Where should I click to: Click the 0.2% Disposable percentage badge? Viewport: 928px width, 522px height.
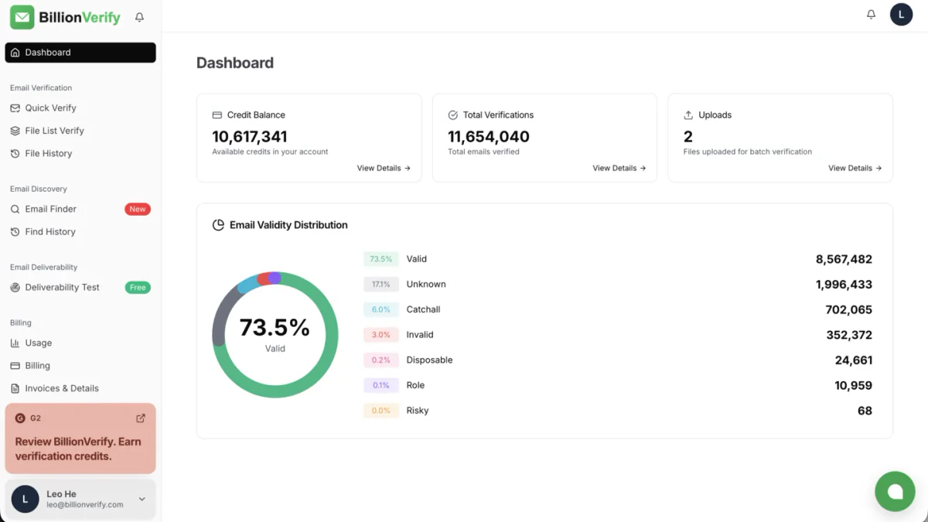click(x=381, y=360)
